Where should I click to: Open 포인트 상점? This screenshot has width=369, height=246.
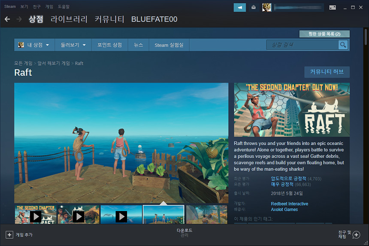click(110, 45)
